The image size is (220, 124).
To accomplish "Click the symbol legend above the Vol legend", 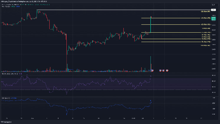I will pos(25,5).
